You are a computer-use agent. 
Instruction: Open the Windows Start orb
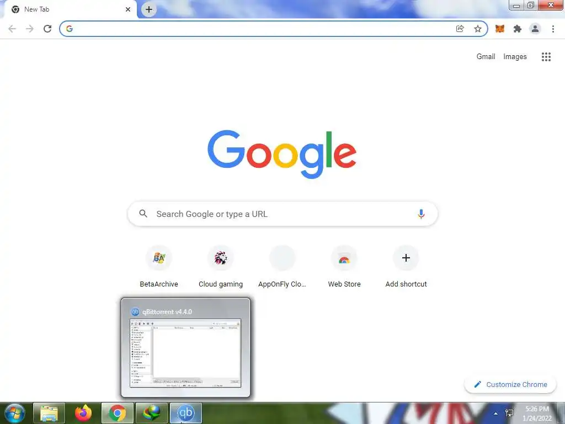click(15, 413)
